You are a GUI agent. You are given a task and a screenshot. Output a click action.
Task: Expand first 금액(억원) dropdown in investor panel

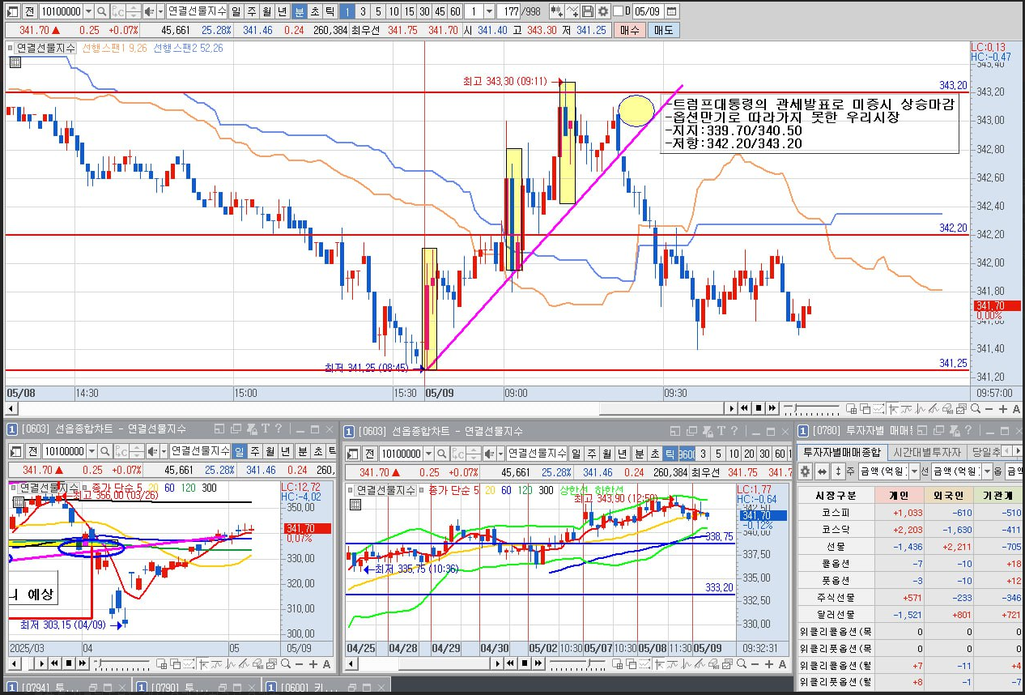[914, 471]
